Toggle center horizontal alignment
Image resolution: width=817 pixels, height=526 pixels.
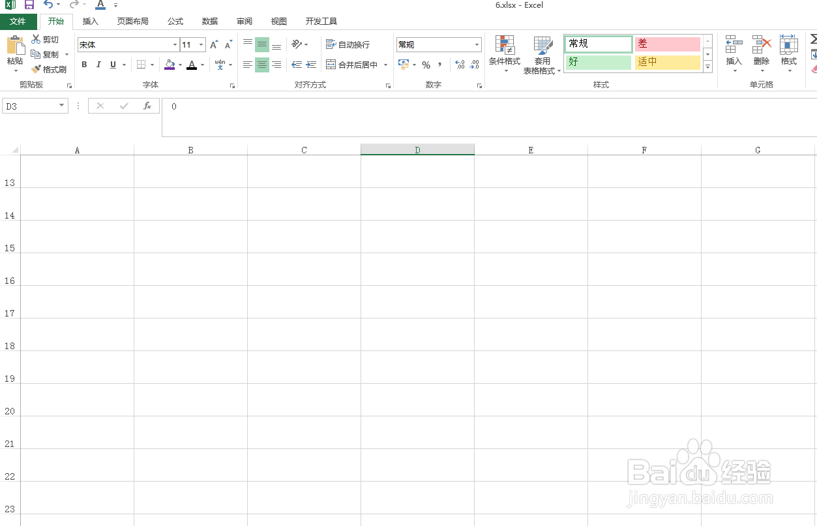[262, 65]
